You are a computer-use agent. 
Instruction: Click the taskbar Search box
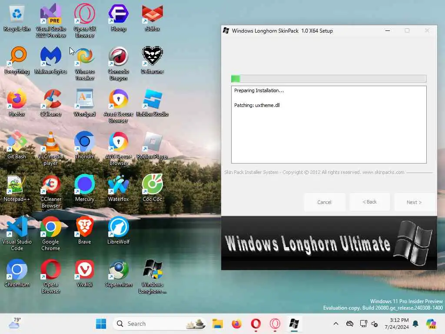[159, 324]
